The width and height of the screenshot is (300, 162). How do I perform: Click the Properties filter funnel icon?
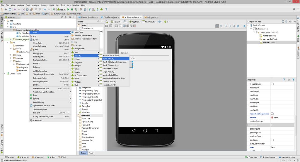[293, 80]
